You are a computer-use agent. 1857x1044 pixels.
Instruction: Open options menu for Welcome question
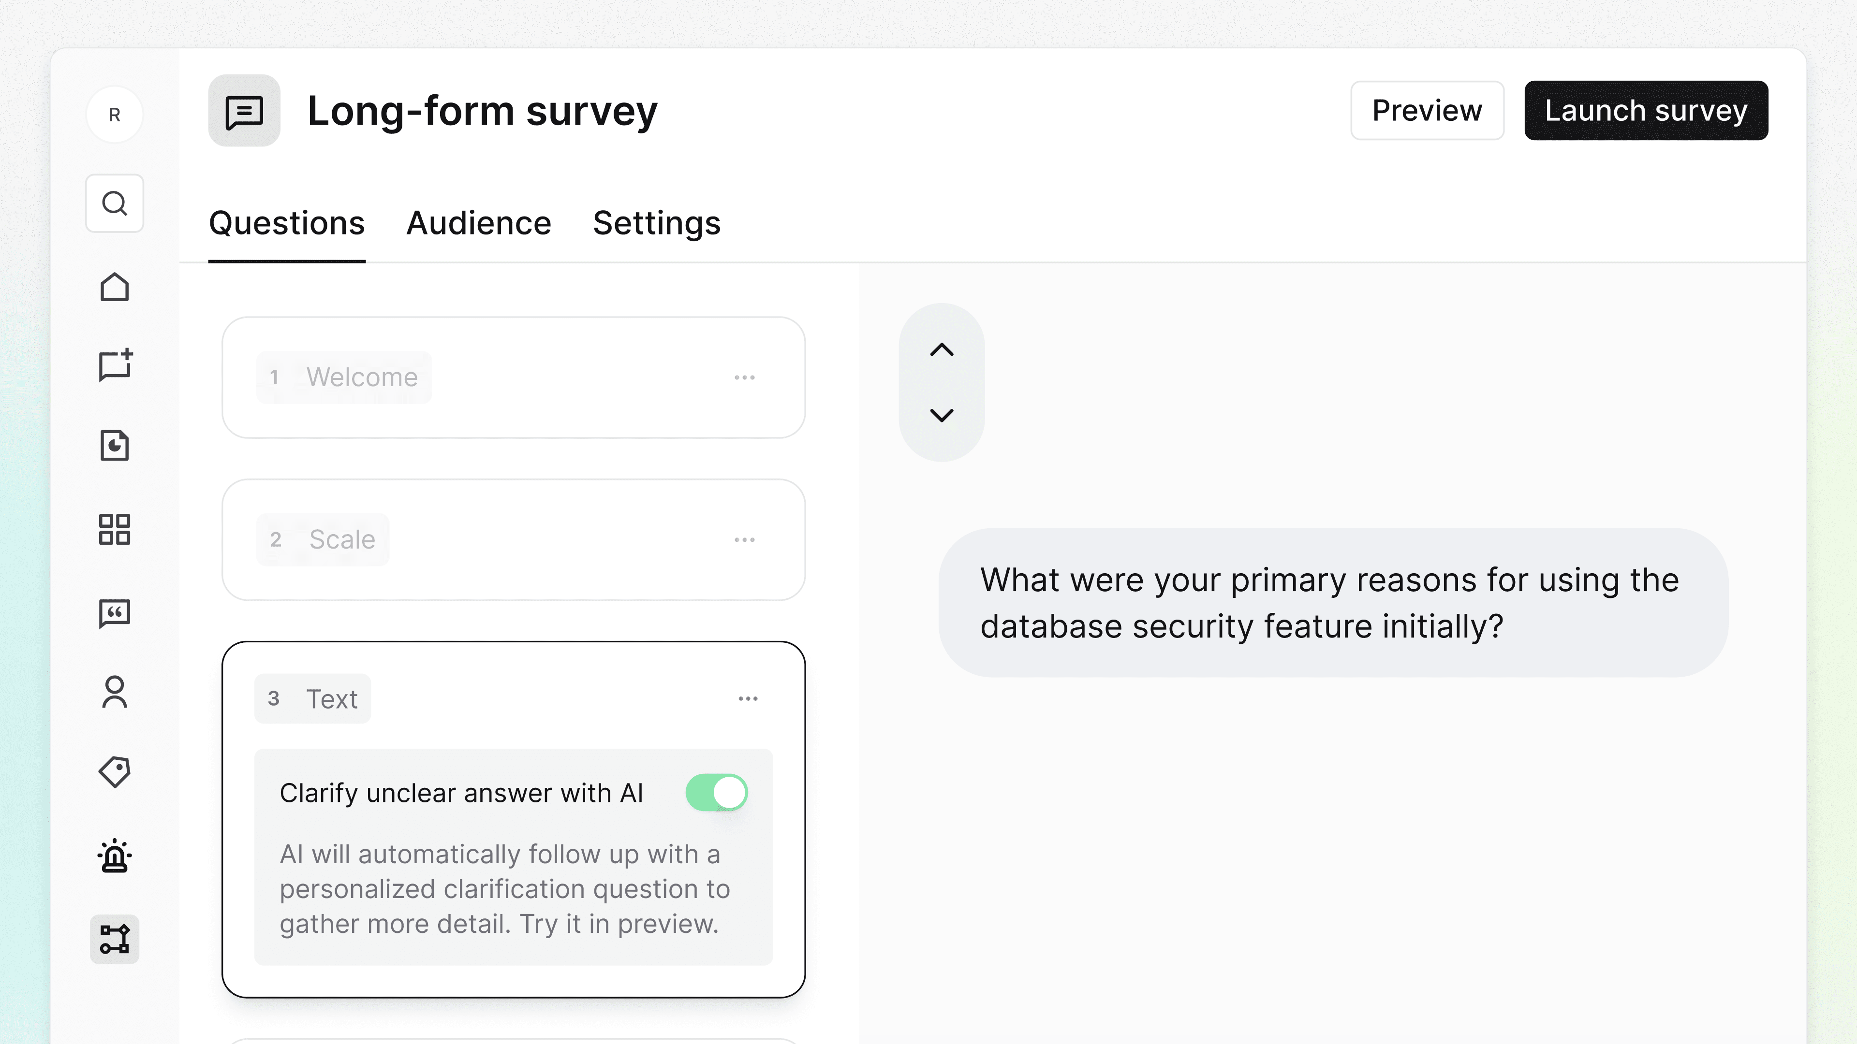744,377
